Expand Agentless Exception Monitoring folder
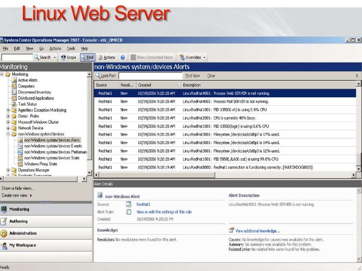 8,110
